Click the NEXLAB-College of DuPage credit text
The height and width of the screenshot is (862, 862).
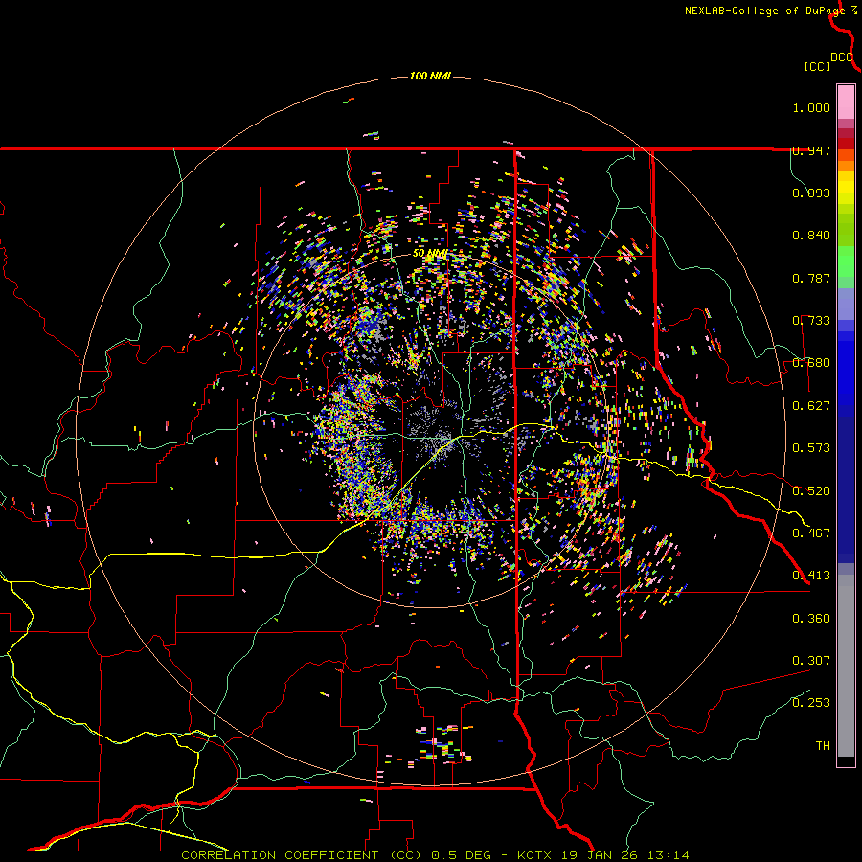pyautogui.click(x=764, y=11)
